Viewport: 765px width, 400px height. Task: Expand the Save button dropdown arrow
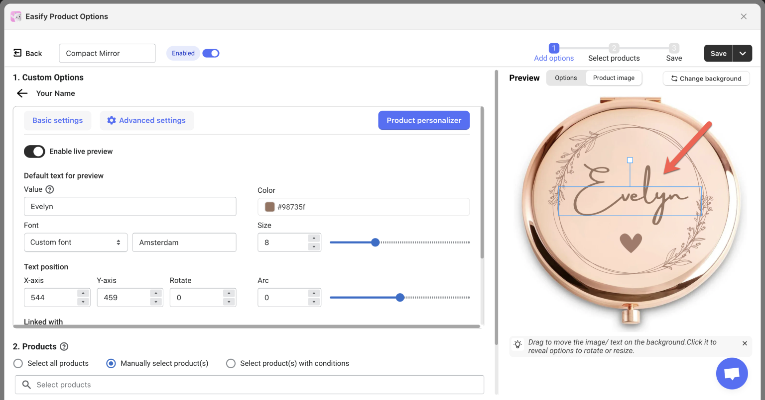point(742,54)
